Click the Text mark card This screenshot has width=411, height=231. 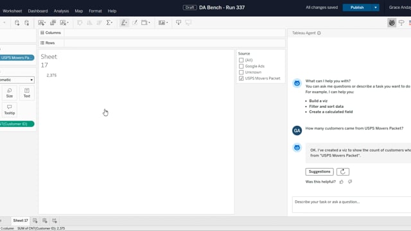click(x=27, y=92)
